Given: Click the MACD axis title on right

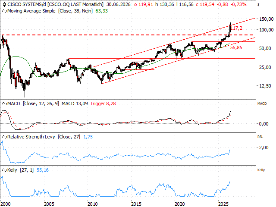Looking at the screenshot, I should pyautogui.click(x=262, y=103).
